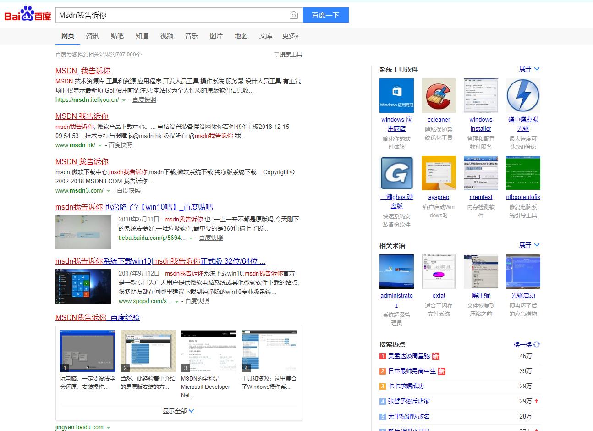Expand the 系统工具软件 panel via 展开
This screenshot has width=593, height=431.
[525, 69]
